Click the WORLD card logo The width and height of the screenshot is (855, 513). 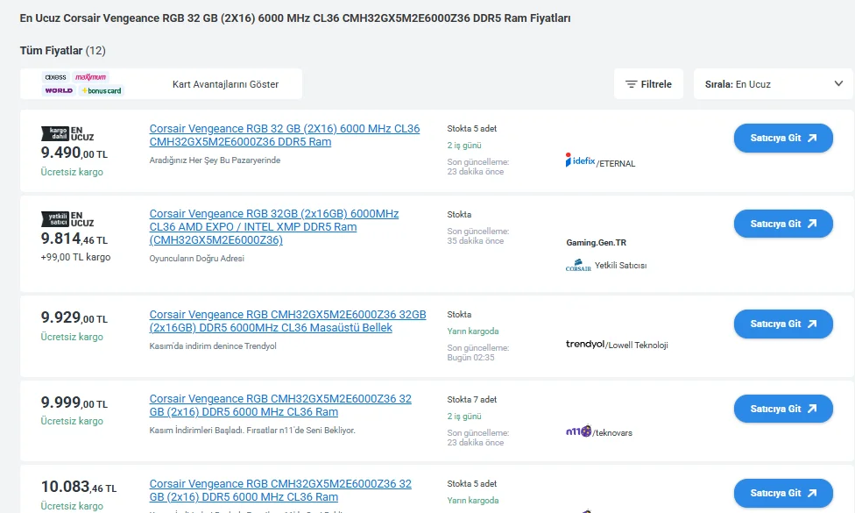[59, 90]
